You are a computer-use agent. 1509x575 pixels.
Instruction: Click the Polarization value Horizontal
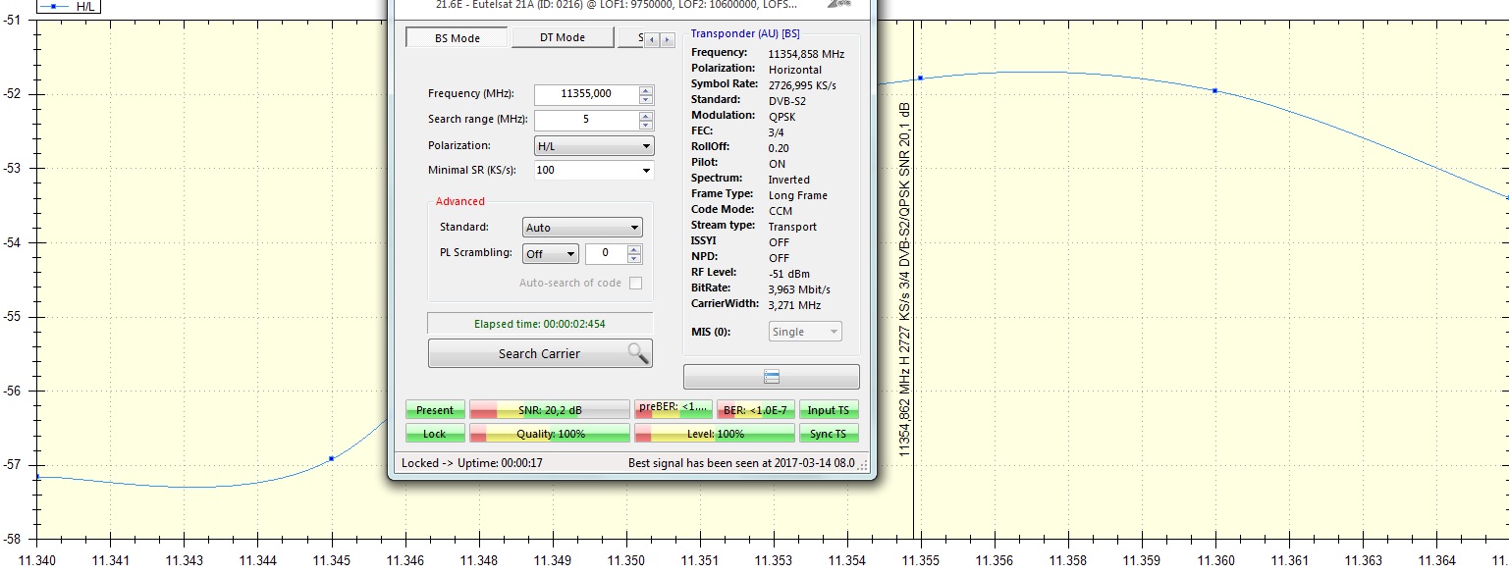pos(795,70)
